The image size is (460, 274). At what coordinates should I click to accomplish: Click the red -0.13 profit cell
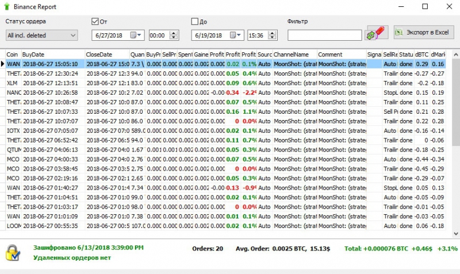232,188
